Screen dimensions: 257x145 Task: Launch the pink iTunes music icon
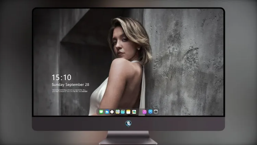coord(144,112)
